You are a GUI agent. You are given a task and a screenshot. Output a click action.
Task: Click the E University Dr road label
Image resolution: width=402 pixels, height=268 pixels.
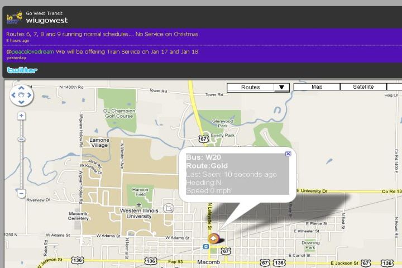312,191
